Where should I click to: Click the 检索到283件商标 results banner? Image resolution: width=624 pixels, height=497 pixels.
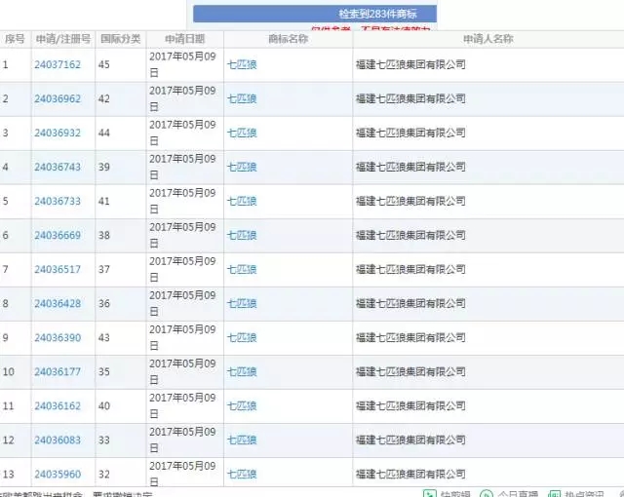point(314,14)
